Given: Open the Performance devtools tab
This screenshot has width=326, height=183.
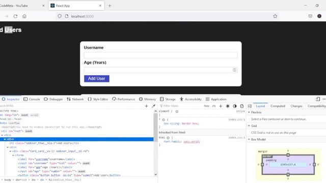Looking at the screenshot, I should click(123, 99).
